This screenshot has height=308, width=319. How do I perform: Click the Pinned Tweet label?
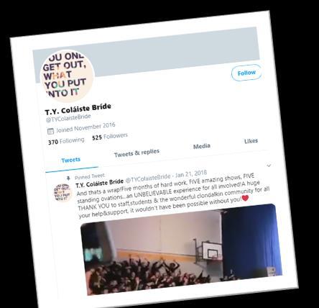click(x=90, y=176)
